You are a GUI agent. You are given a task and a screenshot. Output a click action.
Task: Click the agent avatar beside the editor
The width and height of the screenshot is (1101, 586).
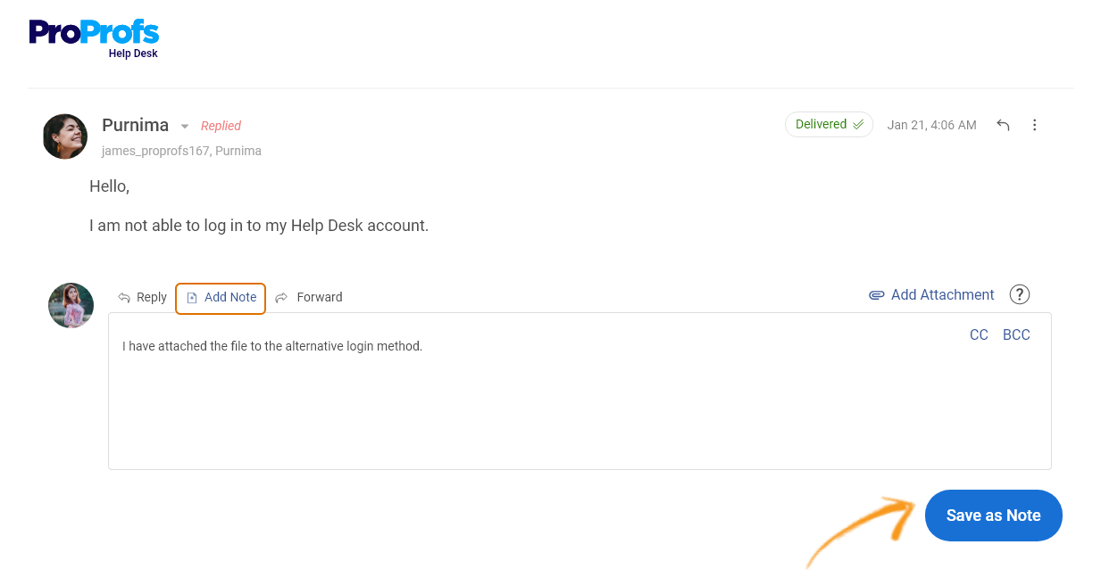(x=71, y=305)
